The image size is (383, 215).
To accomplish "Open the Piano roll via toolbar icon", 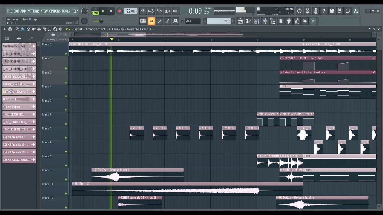I will [x=248, y=21].
